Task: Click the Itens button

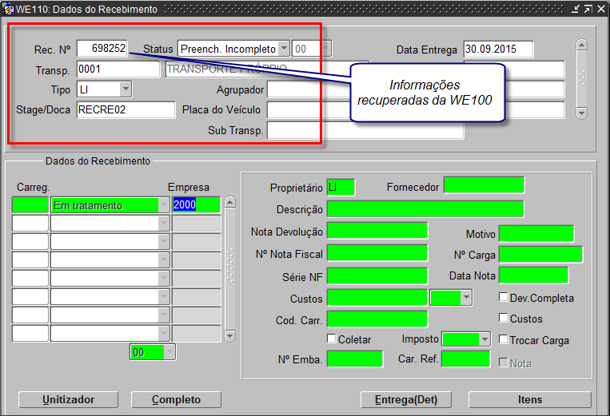Action: coord(530,400)
